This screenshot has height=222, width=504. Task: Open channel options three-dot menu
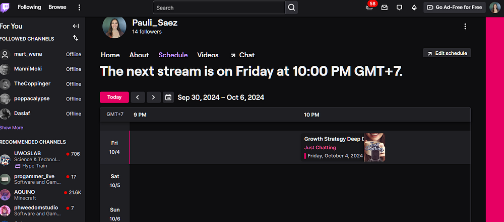465,26
